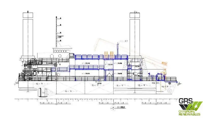Click the propeller nozzle under the stern
This screenshot has width=203, height=119.
(x=43, y=92)
